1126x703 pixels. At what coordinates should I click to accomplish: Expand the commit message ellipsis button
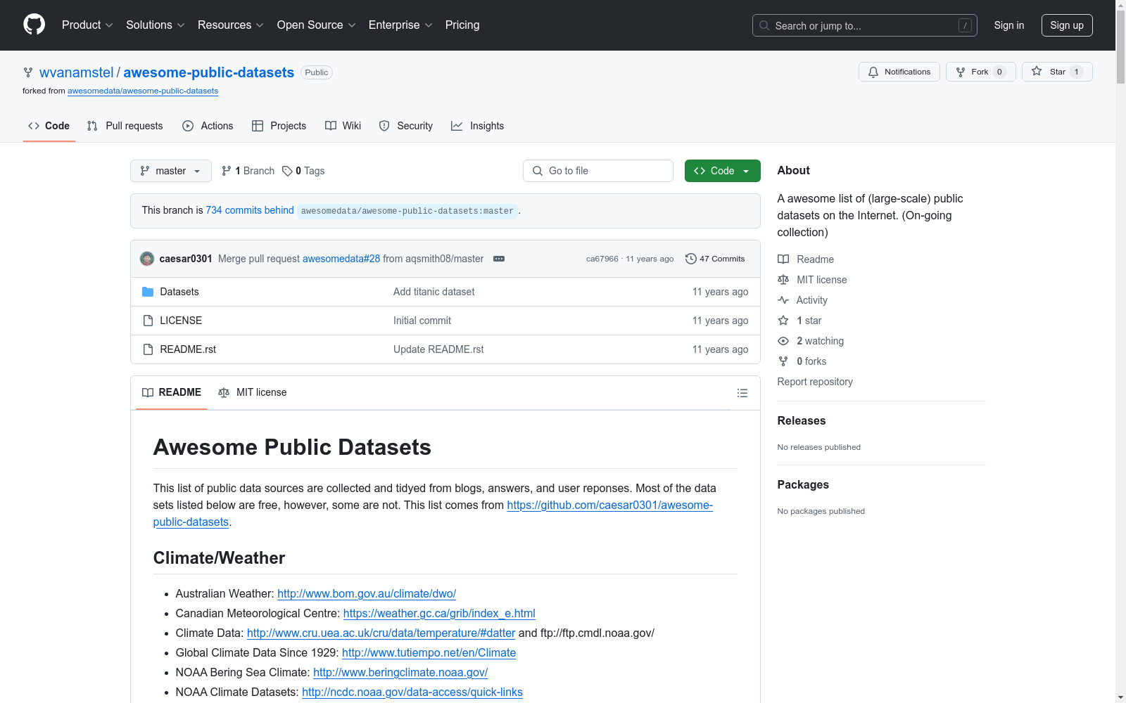(x=499, y=259)
